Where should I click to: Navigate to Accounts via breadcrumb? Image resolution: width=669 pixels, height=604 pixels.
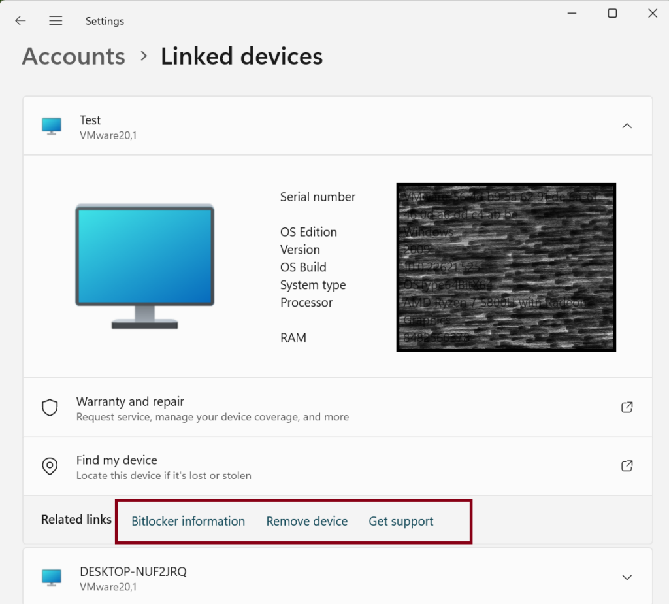(x=73, y=57)
